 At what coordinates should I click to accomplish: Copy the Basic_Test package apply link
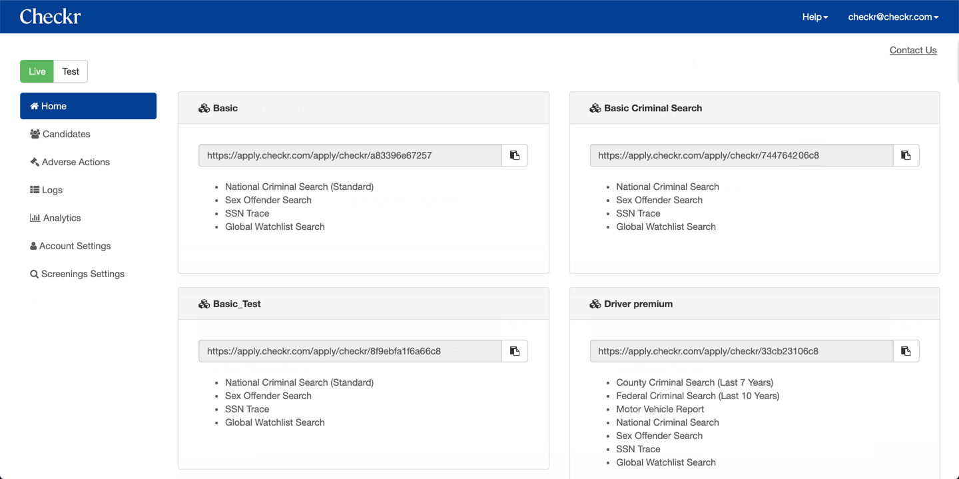515,351
